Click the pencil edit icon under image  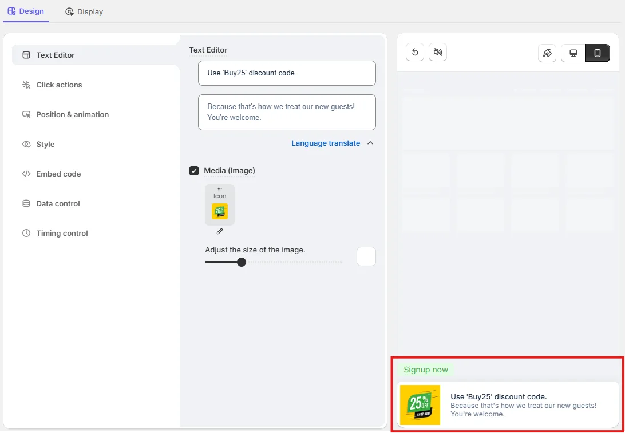pos(220,231)
